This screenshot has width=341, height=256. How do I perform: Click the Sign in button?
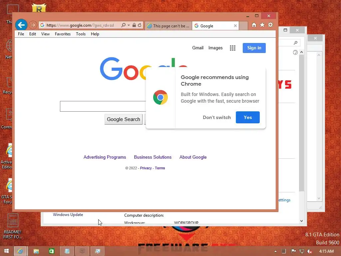254,48
